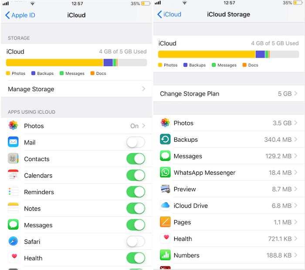Tap the Safari compass icon

click(13, 241)
